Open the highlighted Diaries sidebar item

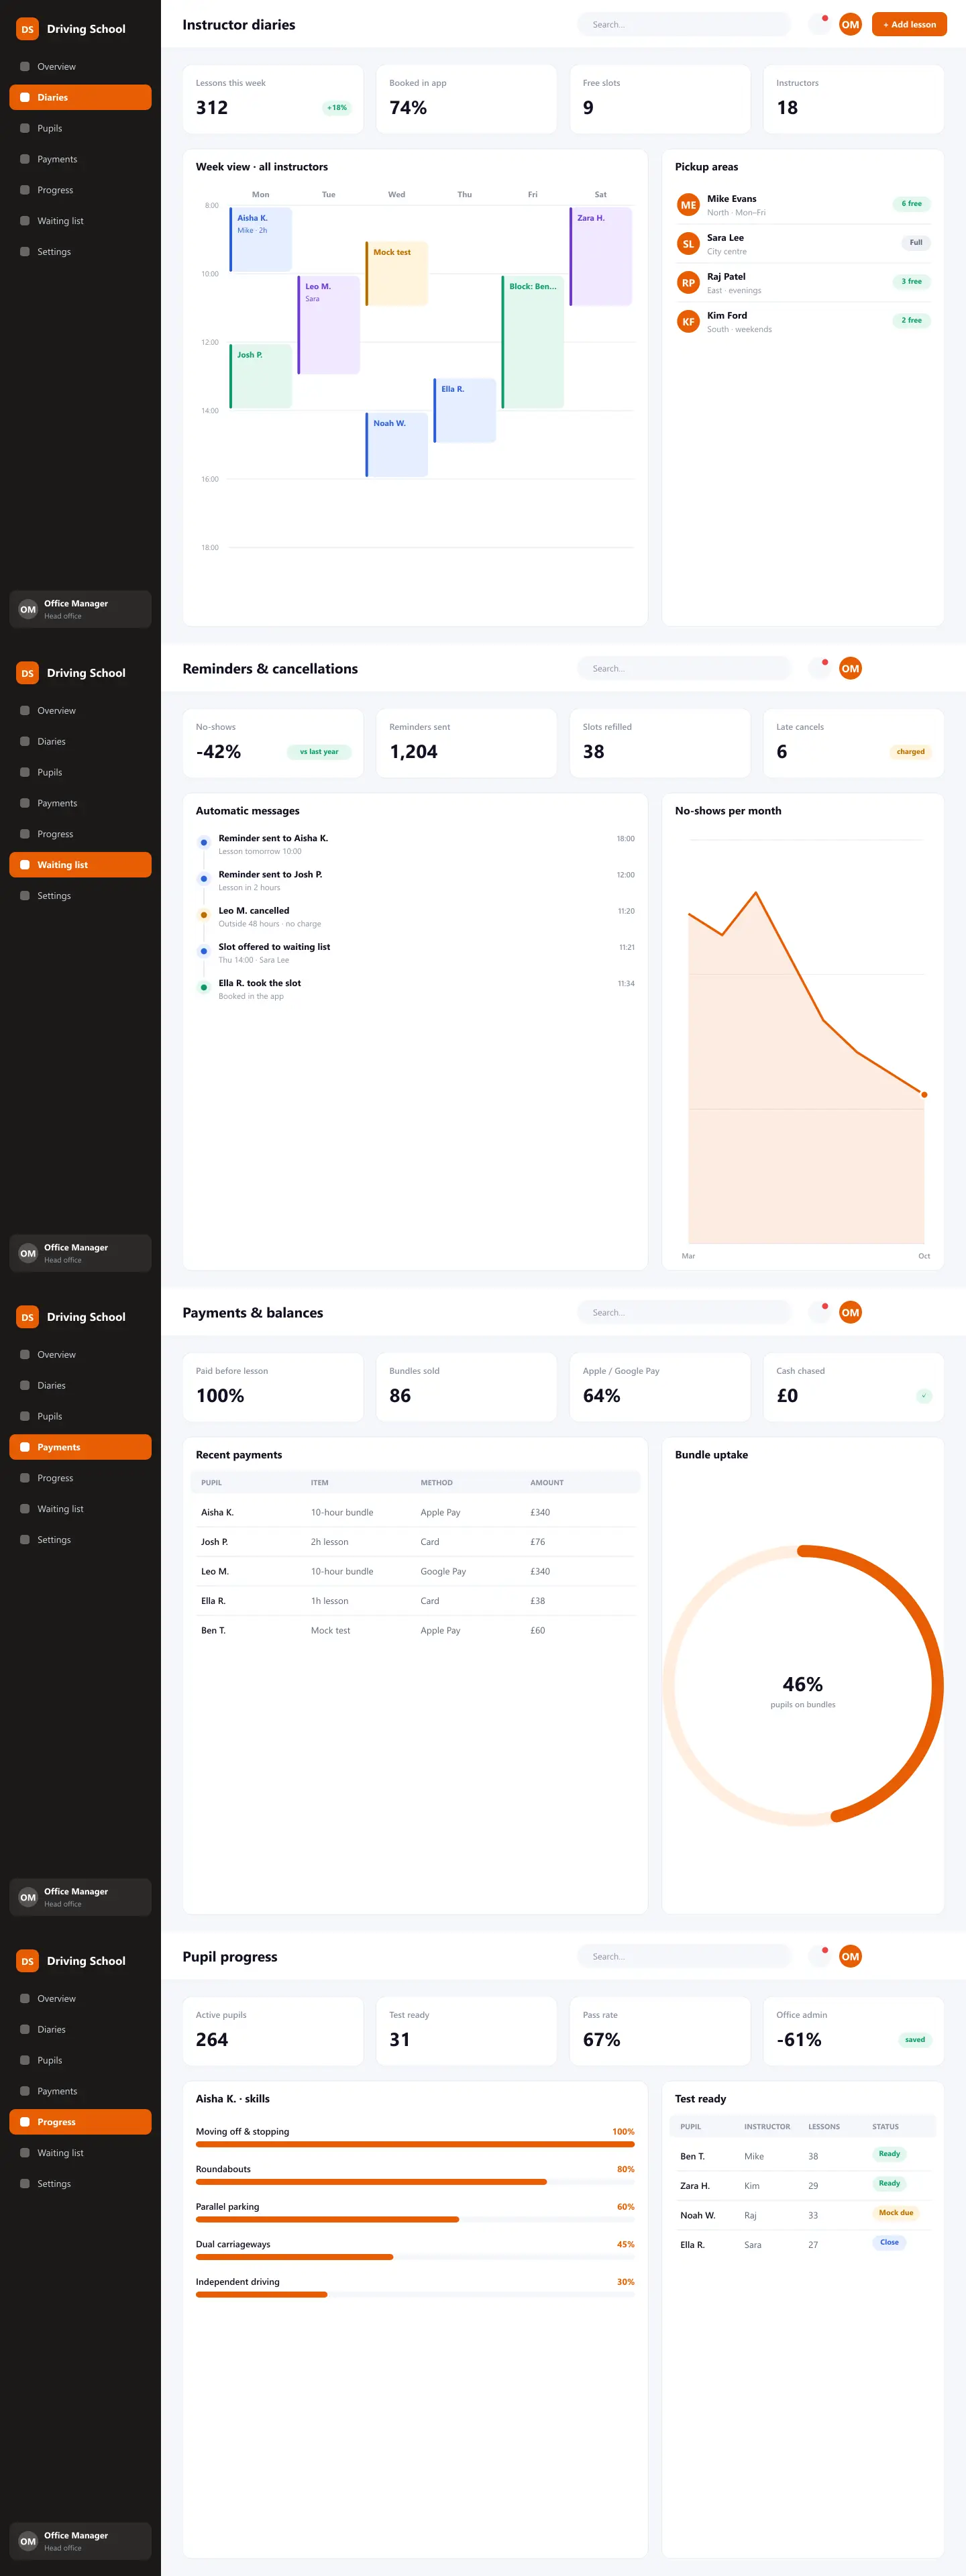pos(80,97)
